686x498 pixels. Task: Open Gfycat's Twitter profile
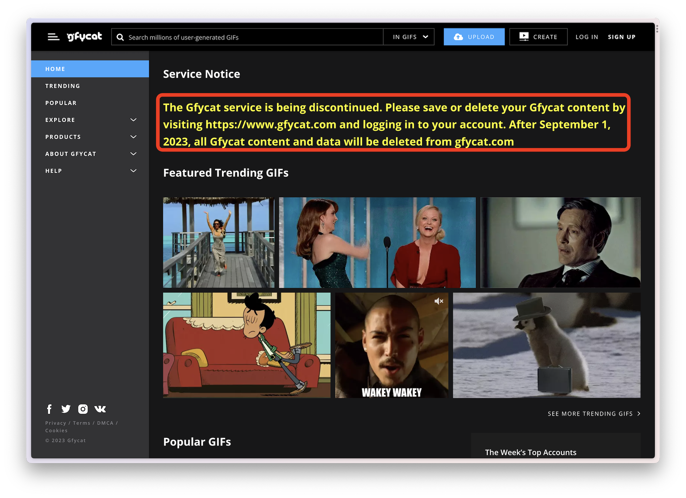[66, 409]
